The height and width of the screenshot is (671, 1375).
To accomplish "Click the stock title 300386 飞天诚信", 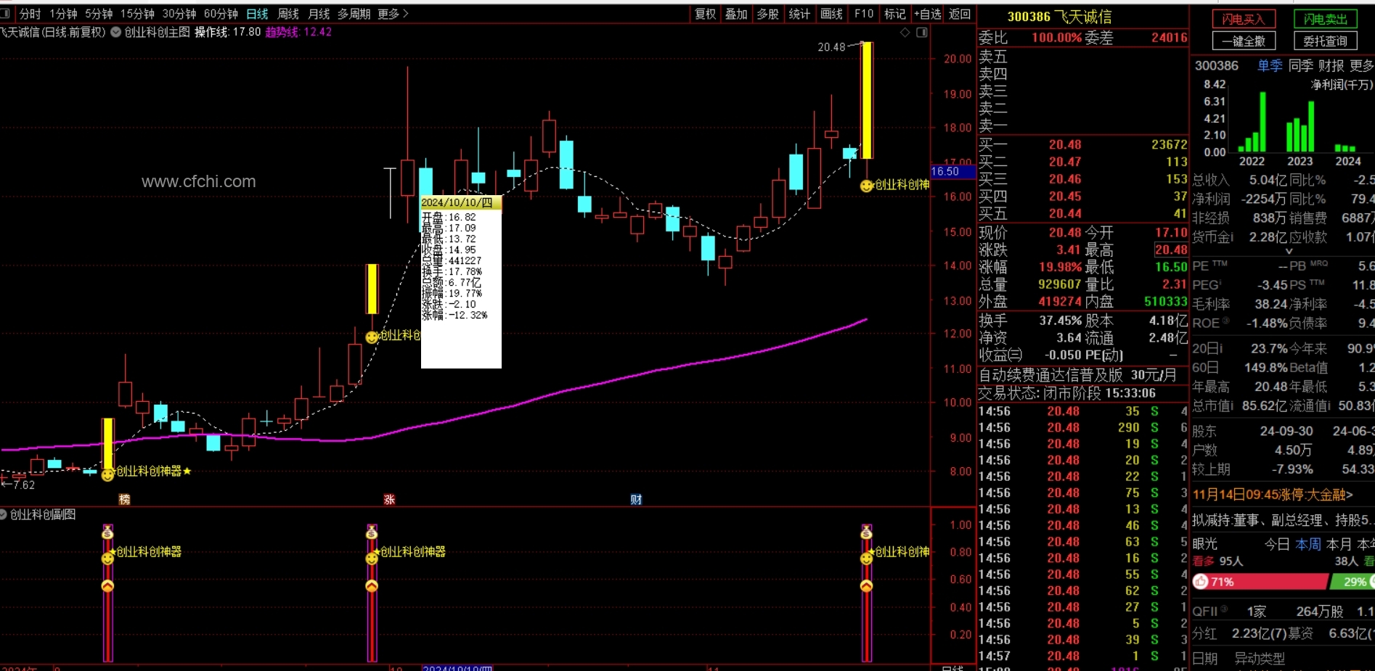I will tap(1059, 17).
